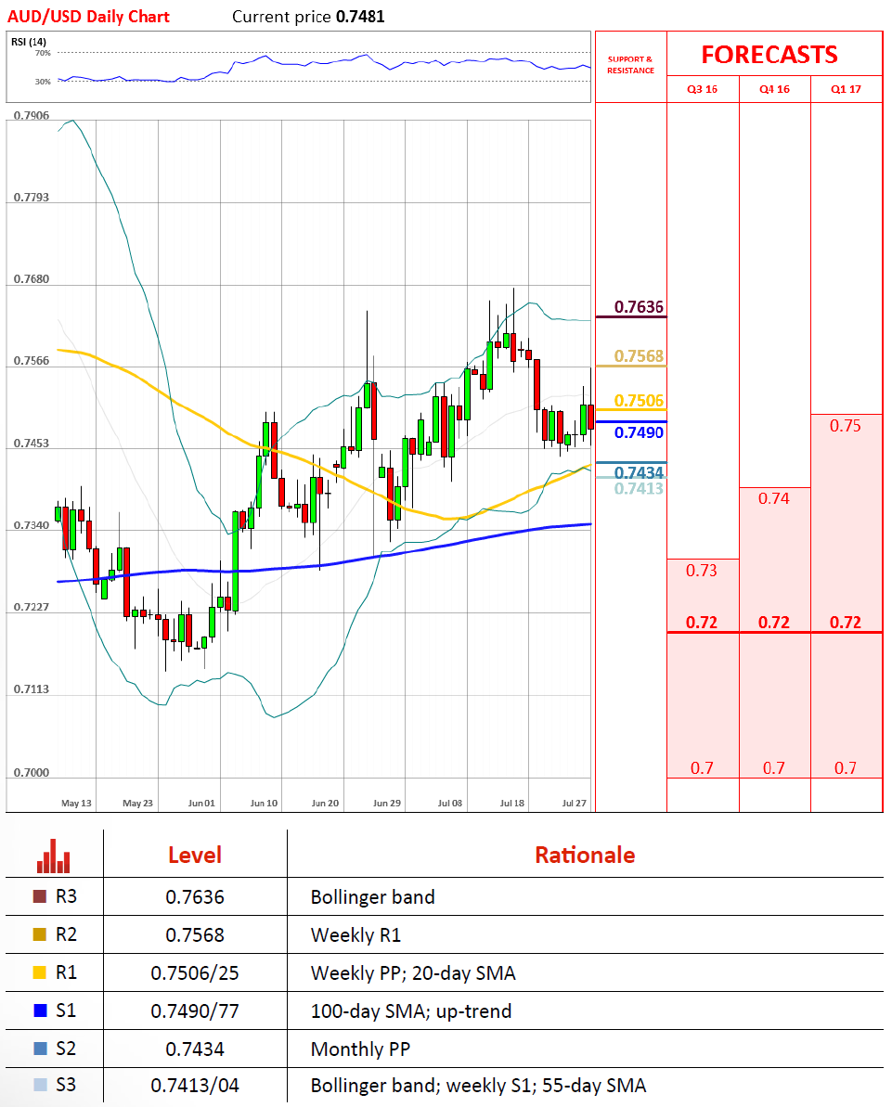Viewport: 892px width, 1107px height.
Task: Click 'Weekly PP; 20-day SMA' rationale
Action: coord(413,973)
